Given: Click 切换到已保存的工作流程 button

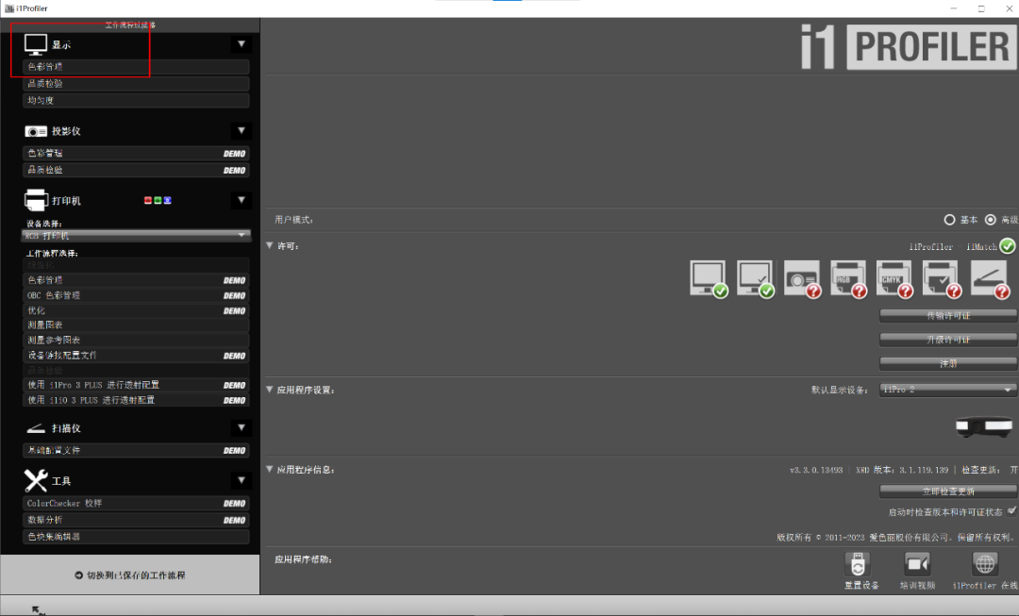Looking at the screenshot, I should [x=130, y=575].
